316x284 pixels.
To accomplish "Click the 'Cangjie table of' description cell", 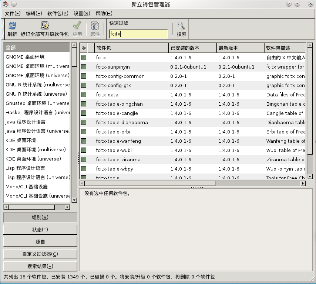I will click(x=286, y=113).
